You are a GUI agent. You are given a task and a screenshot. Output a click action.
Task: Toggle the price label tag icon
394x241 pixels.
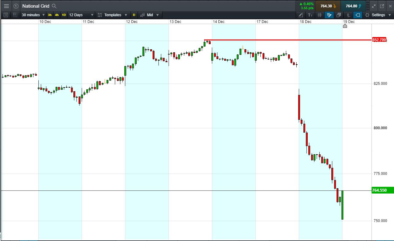[358, 15]
